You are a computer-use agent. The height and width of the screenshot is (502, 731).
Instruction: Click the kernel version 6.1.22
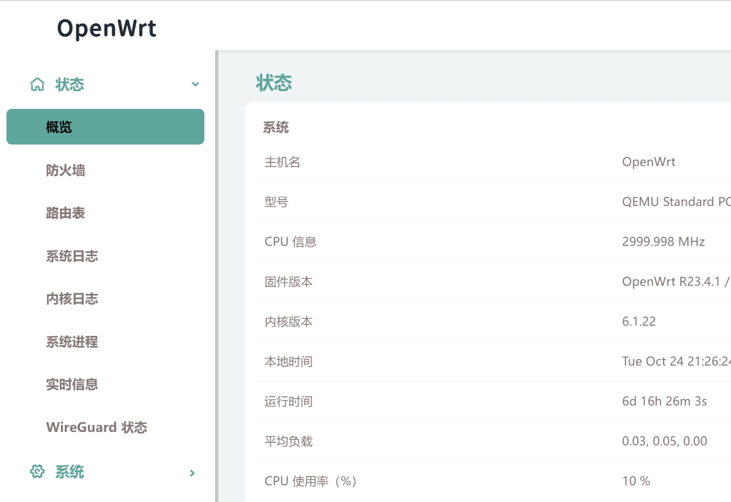click(x=639, y=321)
